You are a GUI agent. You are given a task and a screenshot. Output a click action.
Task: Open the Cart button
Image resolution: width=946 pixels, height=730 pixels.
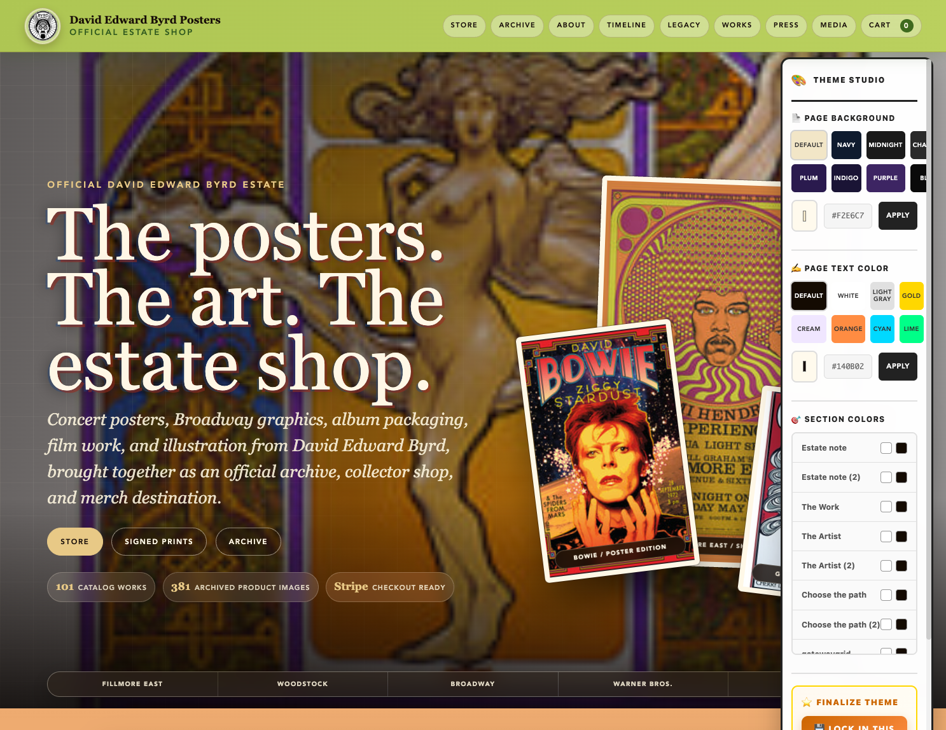pos(891,25)
